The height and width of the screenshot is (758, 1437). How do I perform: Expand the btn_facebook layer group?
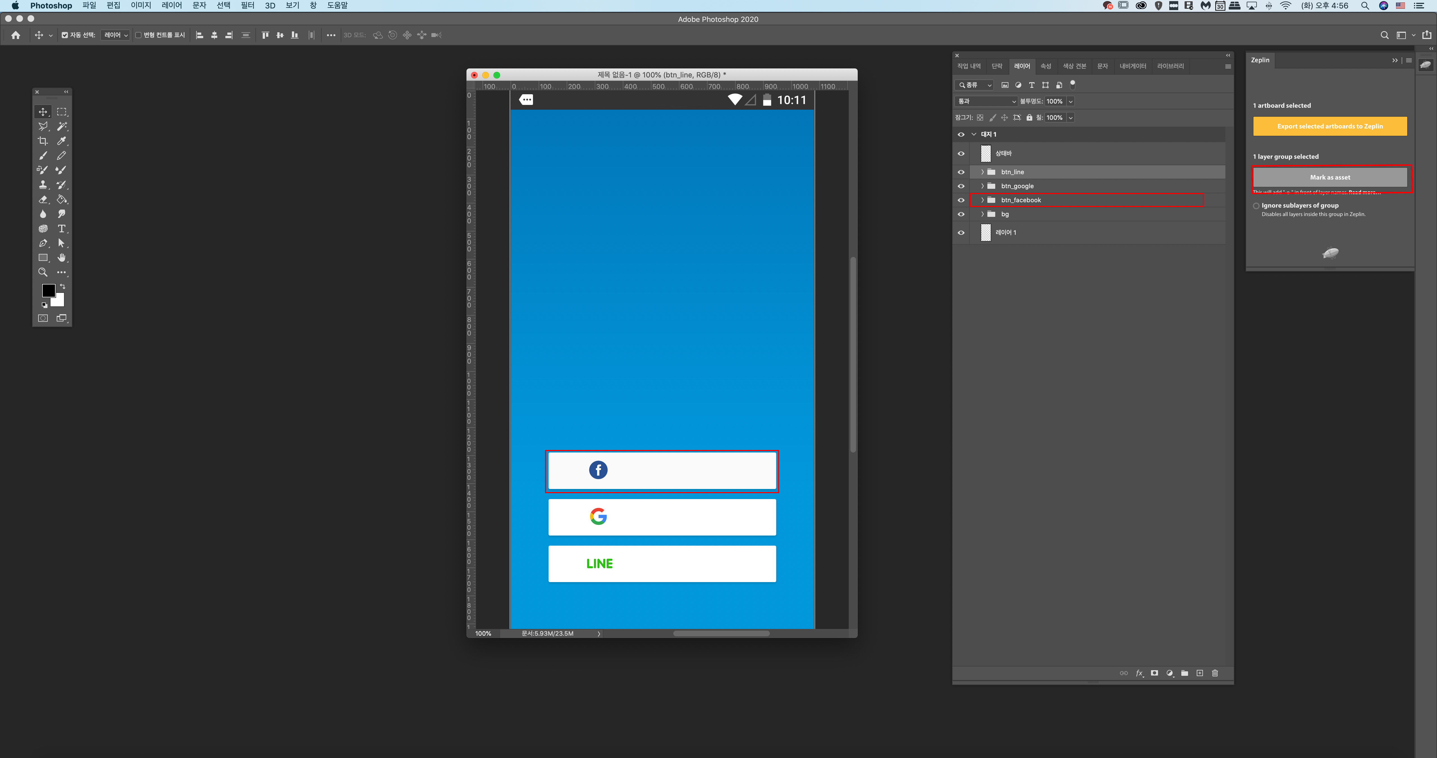pyautogui.click(x=982, y=200)
